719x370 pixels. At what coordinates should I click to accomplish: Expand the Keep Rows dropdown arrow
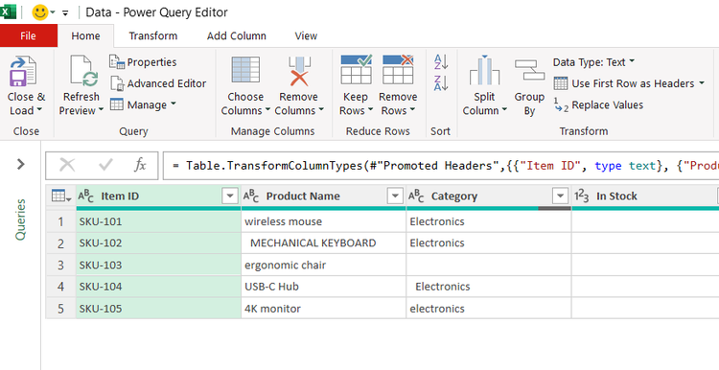pyautogui.click(x=370, y=110)
